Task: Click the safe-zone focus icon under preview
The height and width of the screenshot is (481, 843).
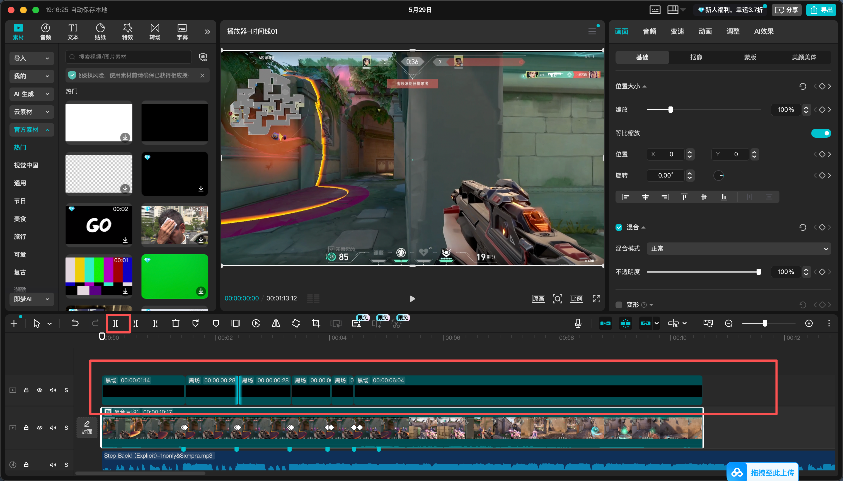Action: pos(558,299)
